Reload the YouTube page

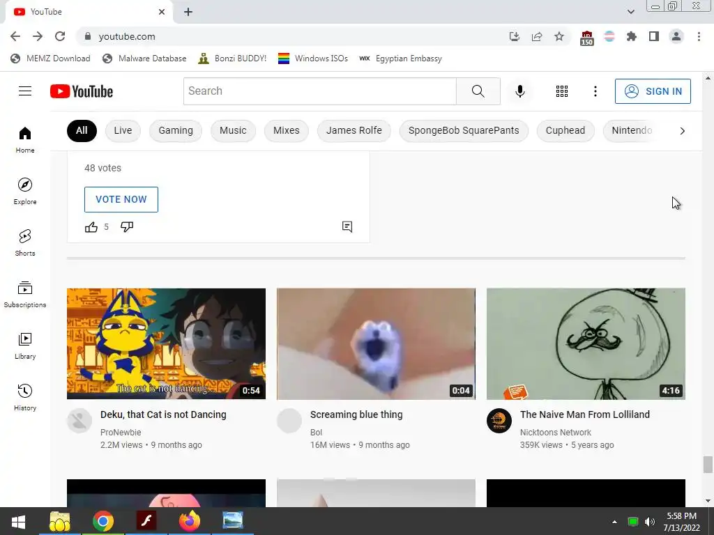(x=60, y=36)
